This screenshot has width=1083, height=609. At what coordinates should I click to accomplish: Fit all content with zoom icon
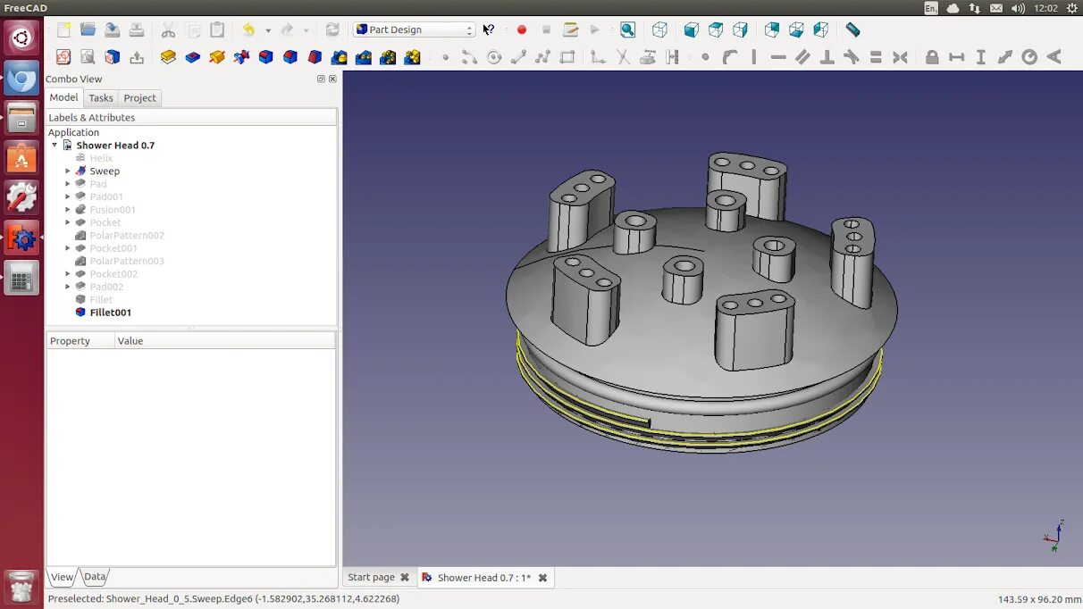point(628,29)
